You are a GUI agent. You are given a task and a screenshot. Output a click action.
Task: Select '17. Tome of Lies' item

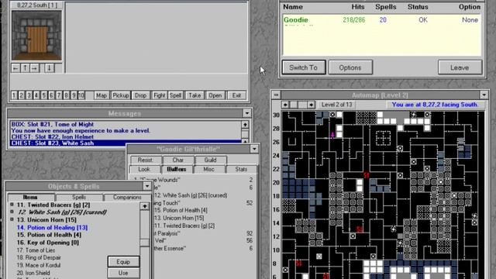click(36, 250)
